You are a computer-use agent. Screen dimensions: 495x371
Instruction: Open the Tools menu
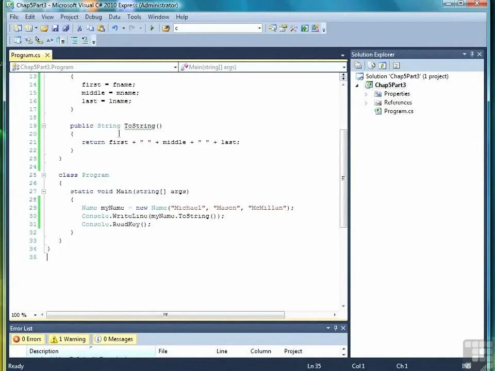pos(134,16)
